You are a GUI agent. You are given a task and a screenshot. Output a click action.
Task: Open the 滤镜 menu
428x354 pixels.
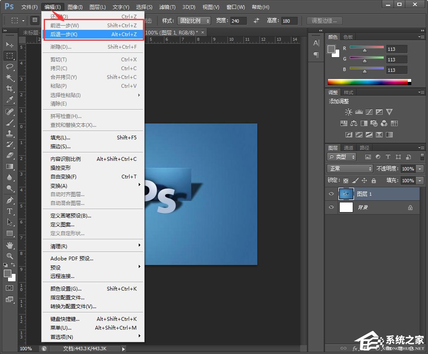point(166,7)
